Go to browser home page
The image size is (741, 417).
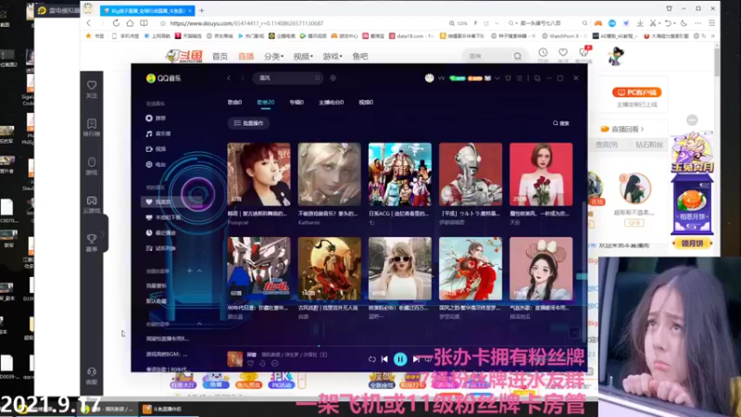(130, 22)
